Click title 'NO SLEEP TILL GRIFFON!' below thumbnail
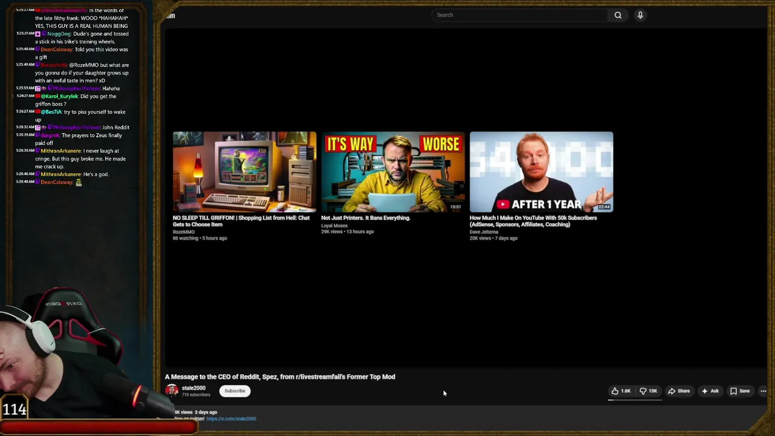775x436 pixels. click(241, 221)
